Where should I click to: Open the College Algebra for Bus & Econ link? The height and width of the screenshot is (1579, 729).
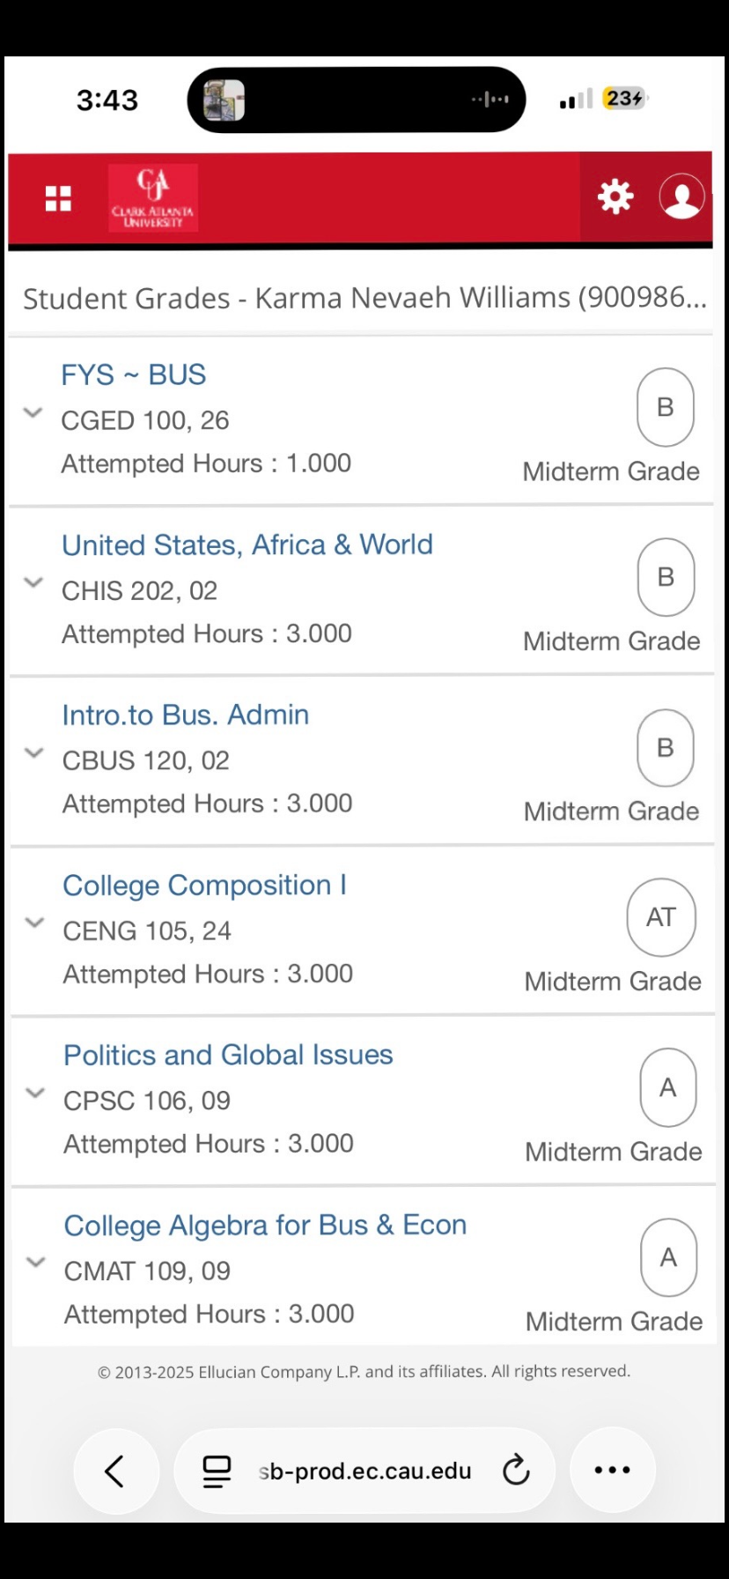pyautogui.click(x=265, y=1225)
